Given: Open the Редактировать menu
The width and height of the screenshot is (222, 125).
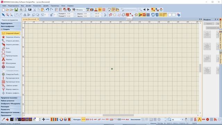Looking at the screenshot, I should point(14,6).
